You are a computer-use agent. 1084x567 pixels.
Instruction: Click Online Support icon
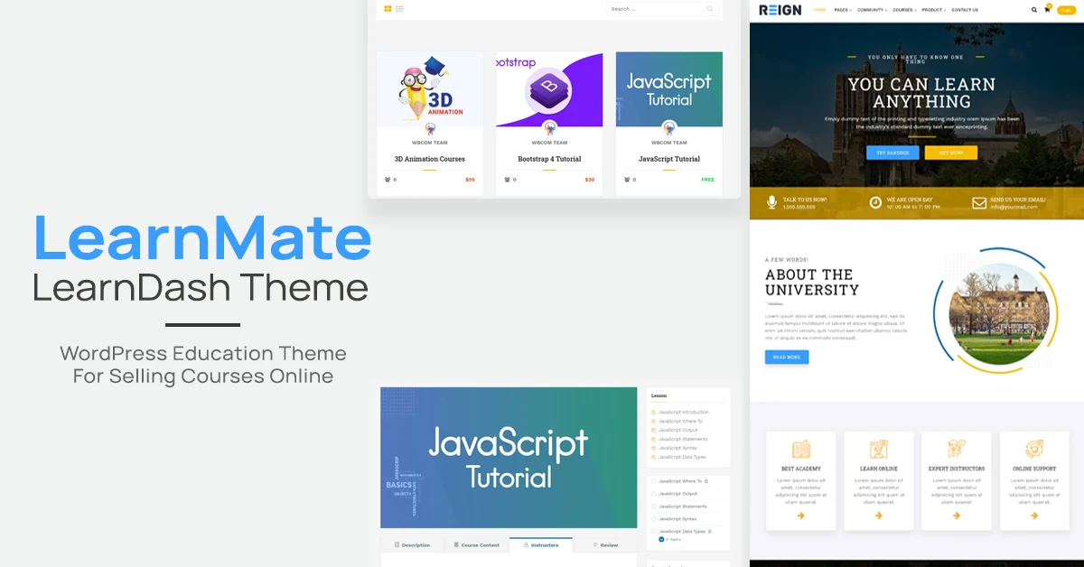[x=1034, y=449]
